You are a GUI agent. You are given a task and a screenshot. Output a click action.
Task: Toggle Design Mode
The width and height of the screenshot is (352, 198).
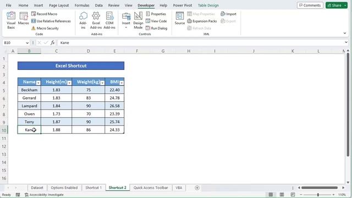point(138,20)
